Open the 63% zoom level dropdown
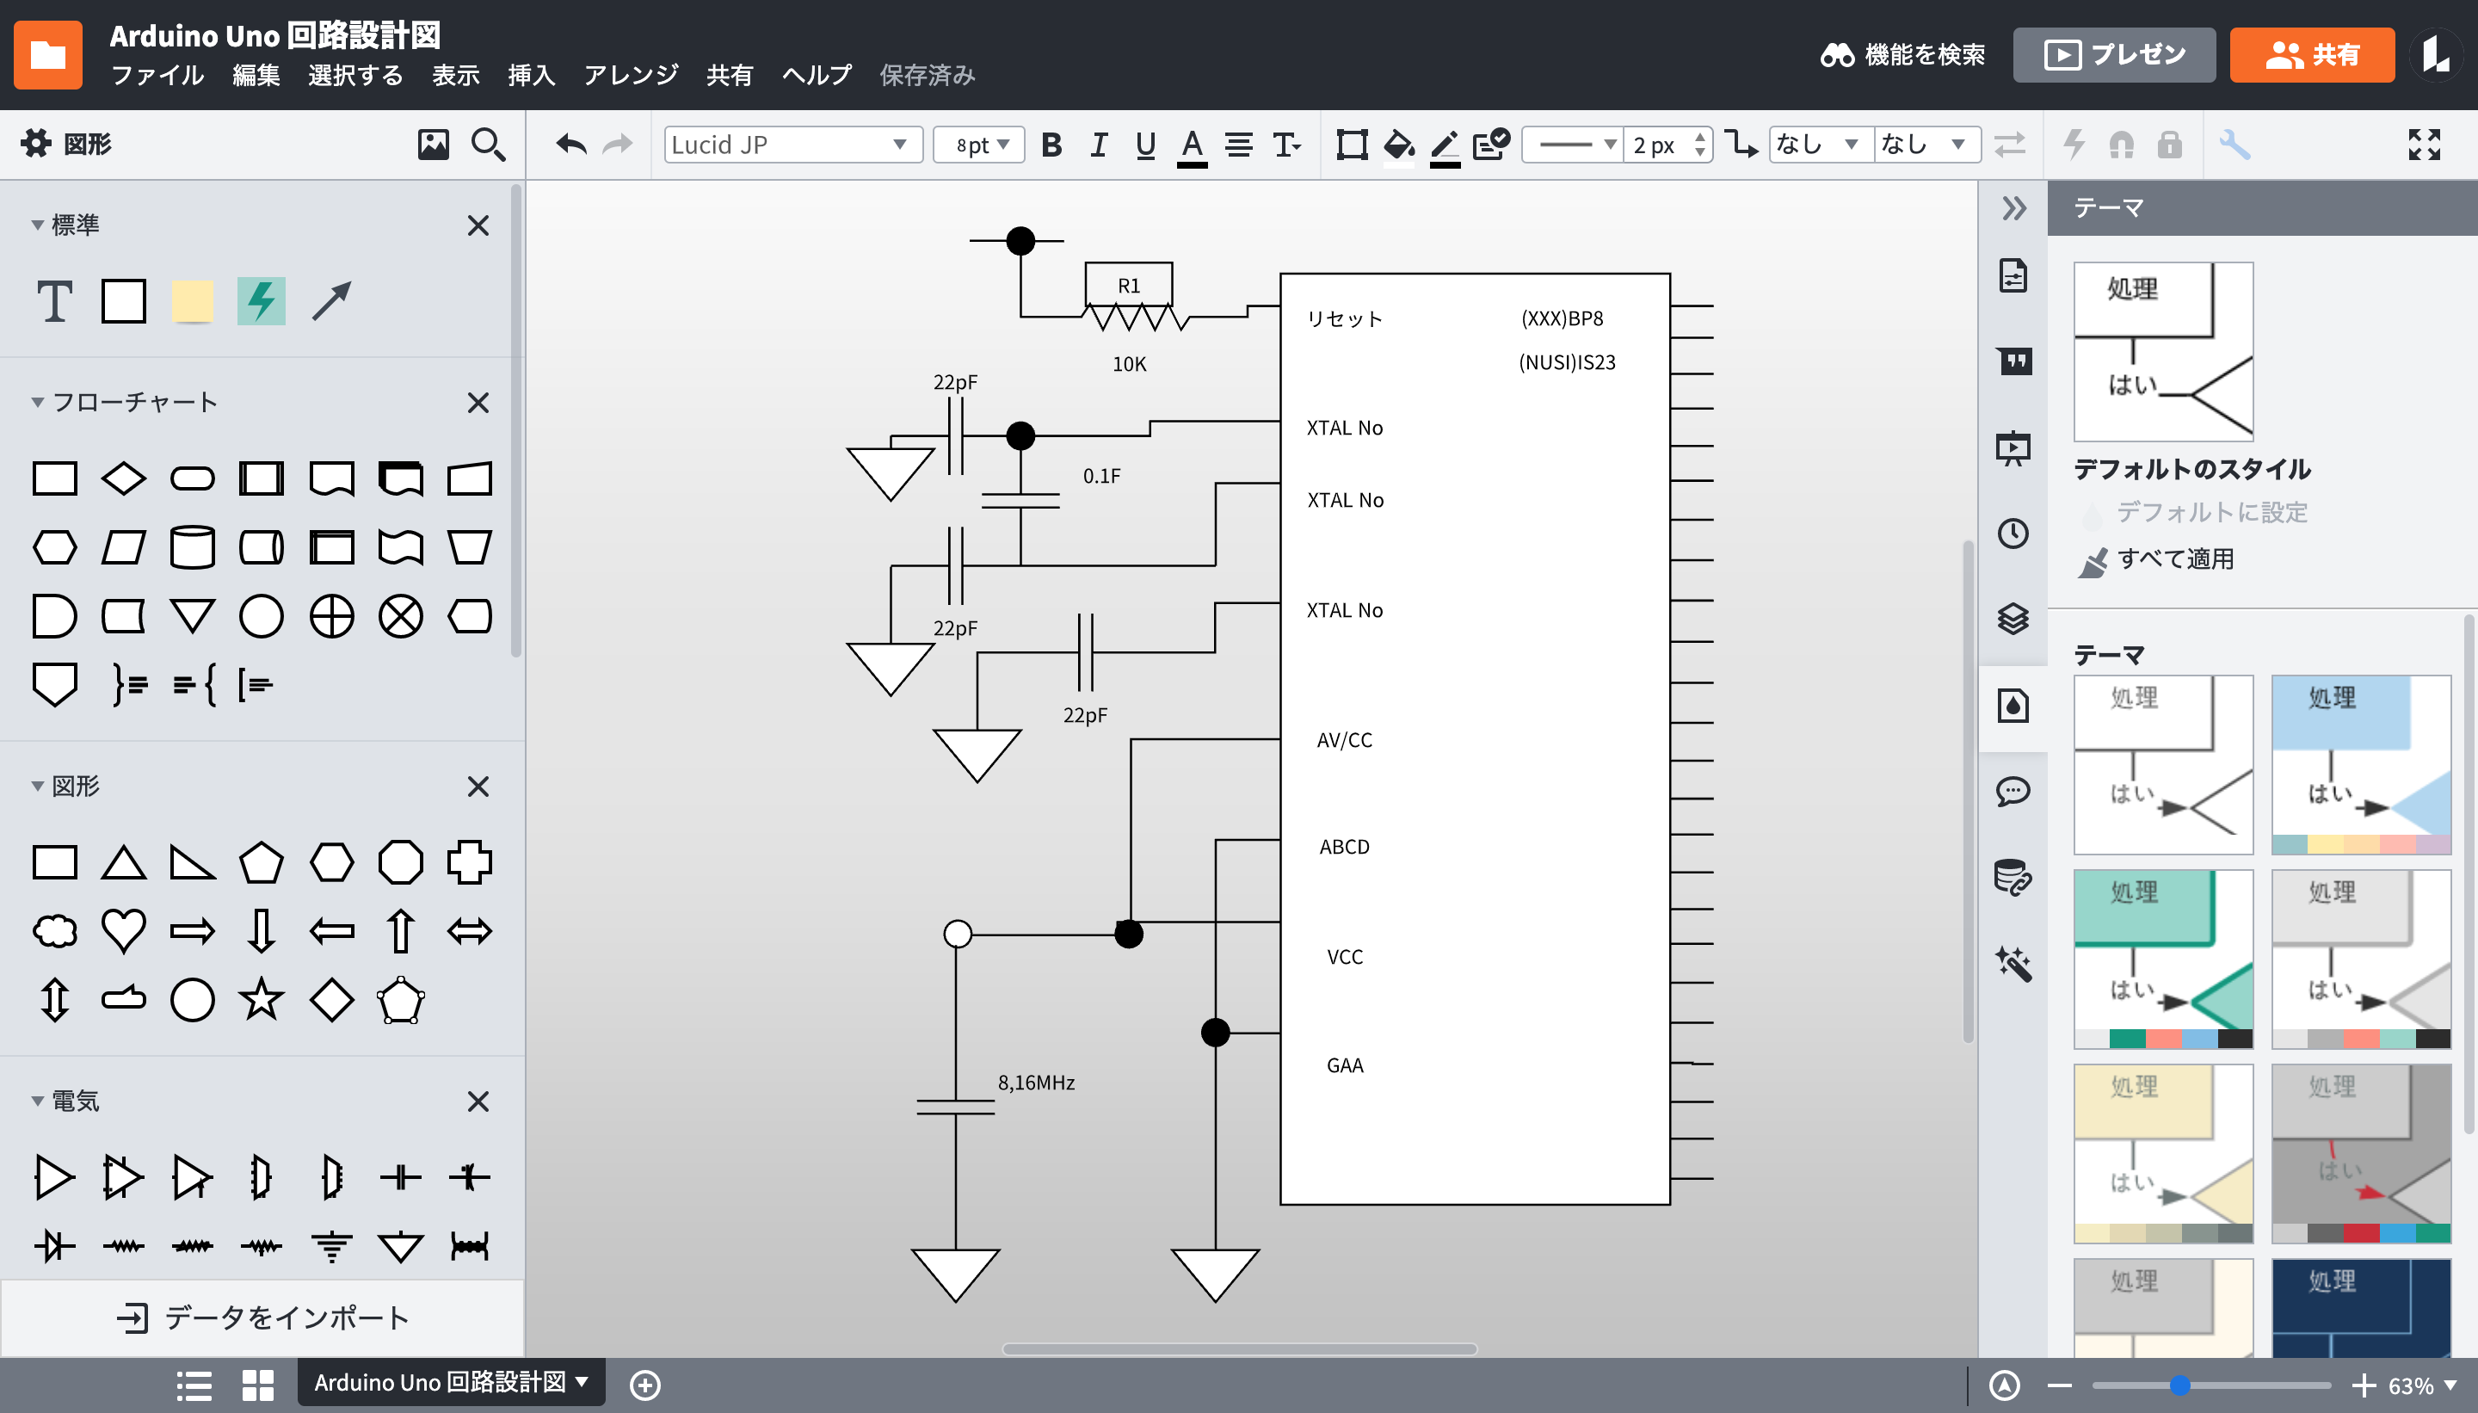 (2422, 1385)
